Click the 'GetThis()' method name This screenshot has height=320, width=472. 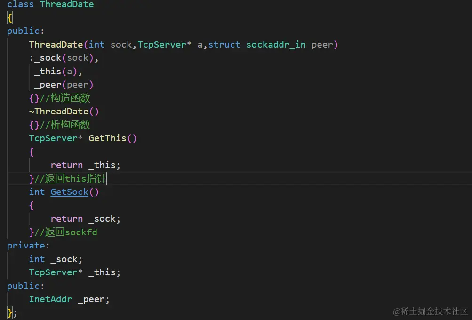click(112, 138)
